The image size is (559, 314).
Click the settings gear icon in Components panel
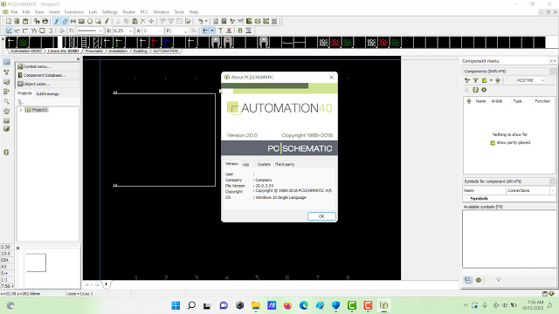click(484, 90)
